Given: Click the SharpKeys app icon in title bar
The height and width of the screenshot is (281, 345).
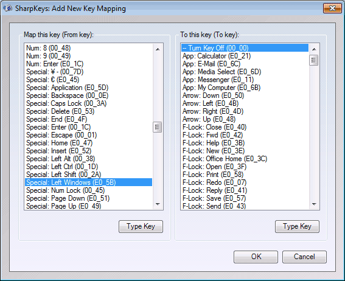Looking at the screenshot, I should (7, 9).
